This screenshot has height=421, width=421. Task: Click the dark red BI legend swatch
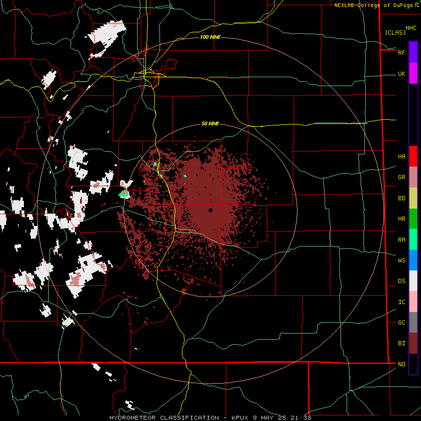coord(413,343)
